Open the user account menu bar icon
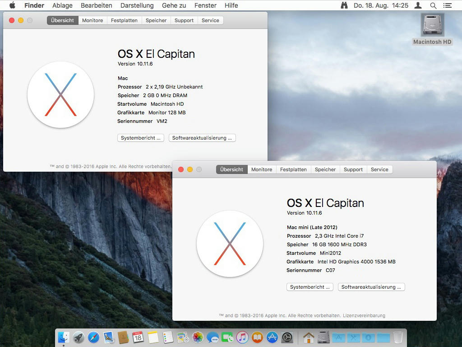462x347 pixels. pos(418,5)
